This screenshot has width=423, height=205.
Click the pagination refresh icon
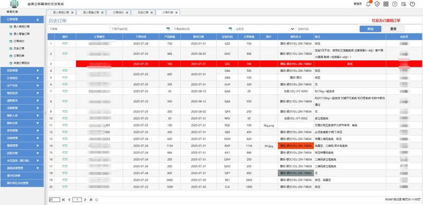[x=97, y=200]
